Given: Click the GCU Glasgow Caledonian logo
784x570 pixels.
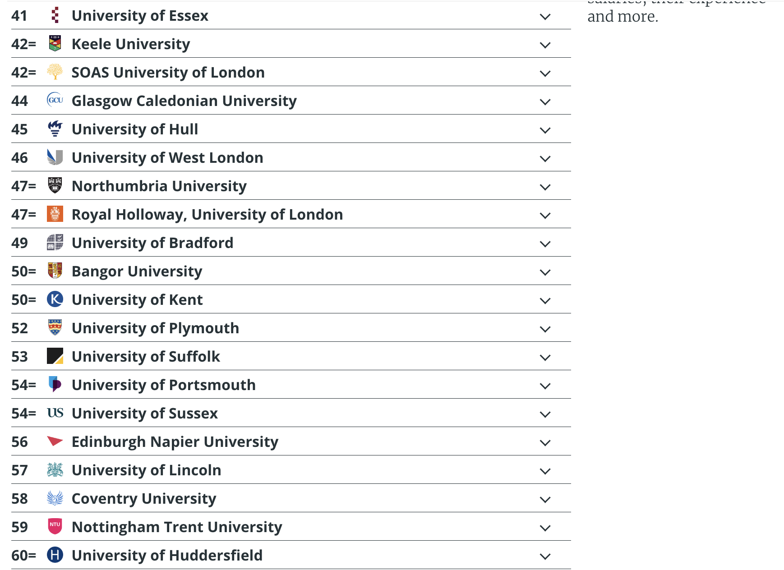Looking at the screenshot, I should tap(55, 100).
